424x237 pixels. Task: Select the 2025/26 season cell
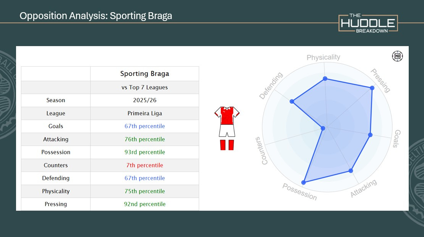point(144,101)
